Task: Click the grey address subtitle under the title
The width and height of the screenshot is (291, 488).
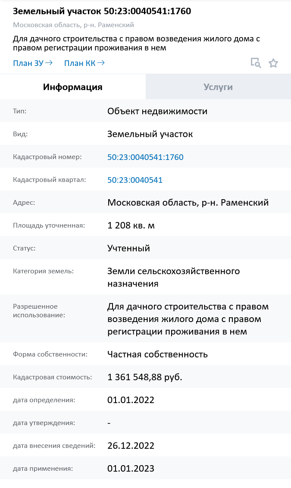Action: (x=73, y=25)
